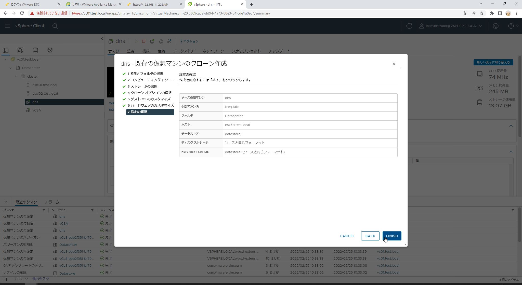Open Datacenter target link in tasks
This screenshot has width=522, height=285.
pyautogui.click(x=68, y=245)
